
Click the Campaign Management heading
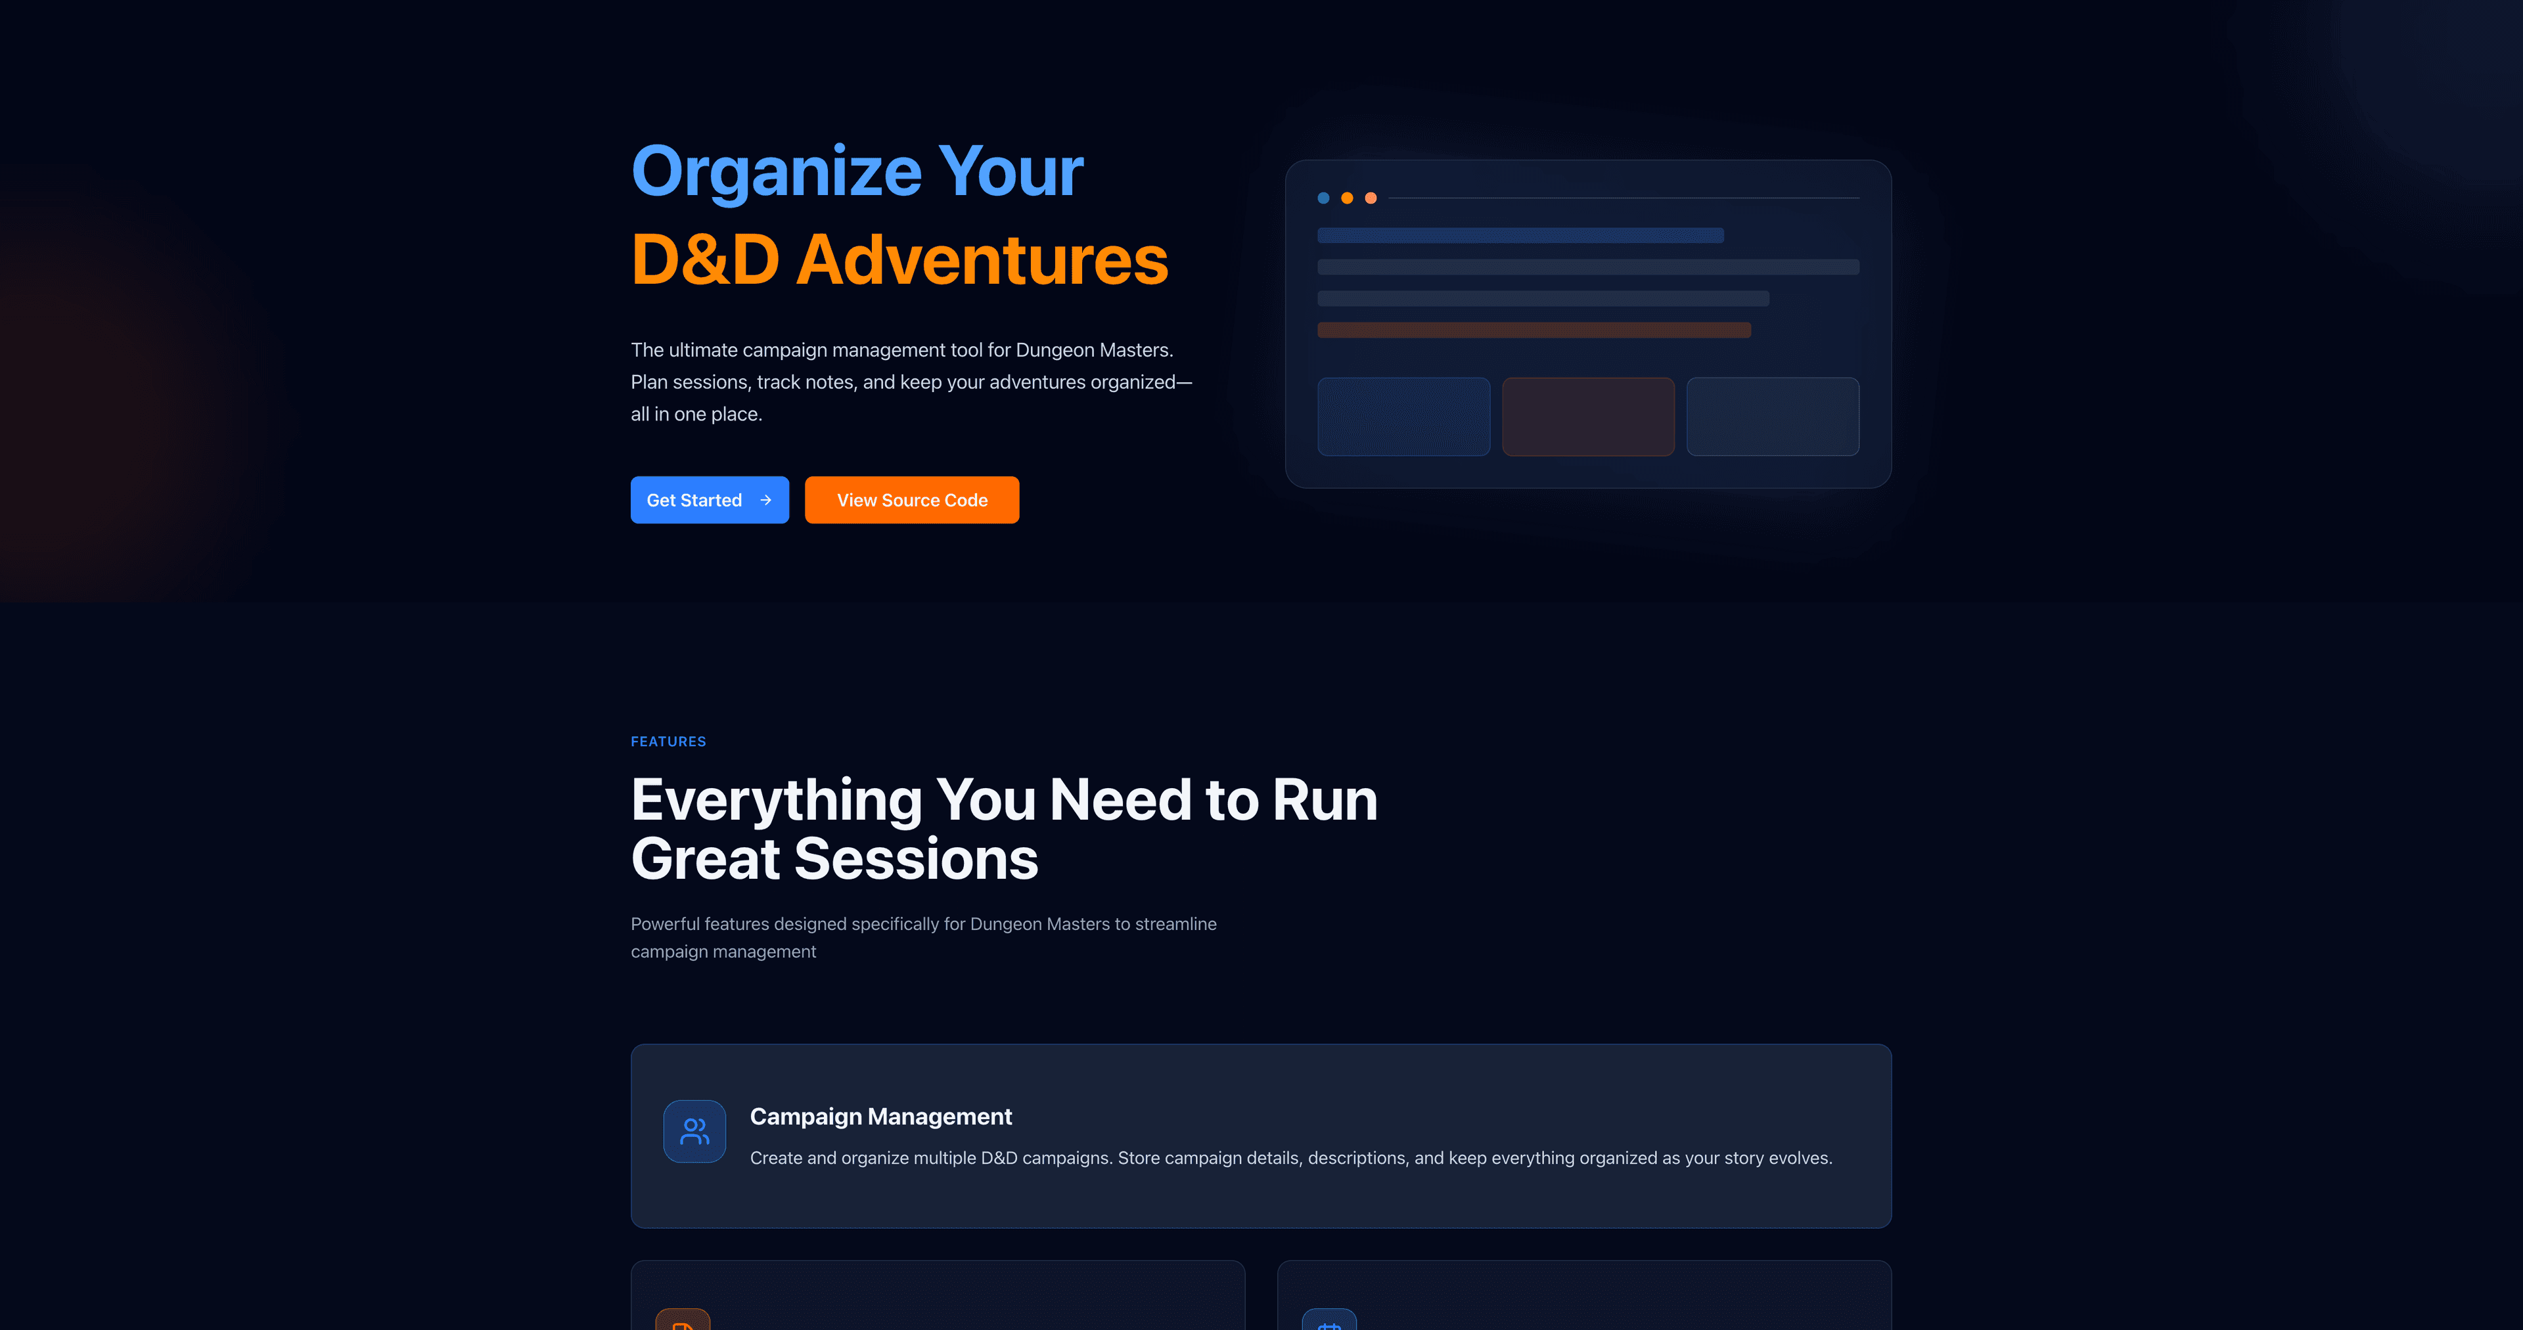[x=880, y=1117]
